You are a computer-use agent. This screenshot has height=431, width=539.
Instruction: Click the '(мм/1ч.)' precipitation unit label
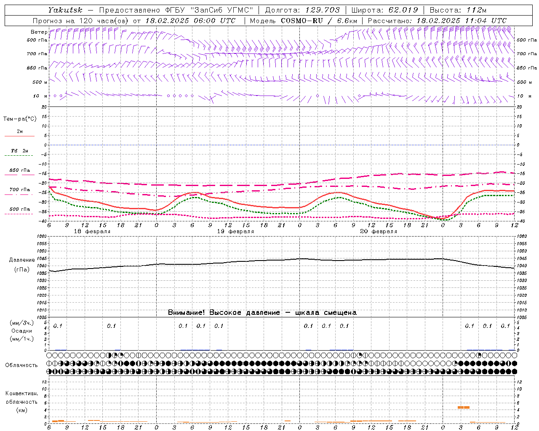[22, 339]
